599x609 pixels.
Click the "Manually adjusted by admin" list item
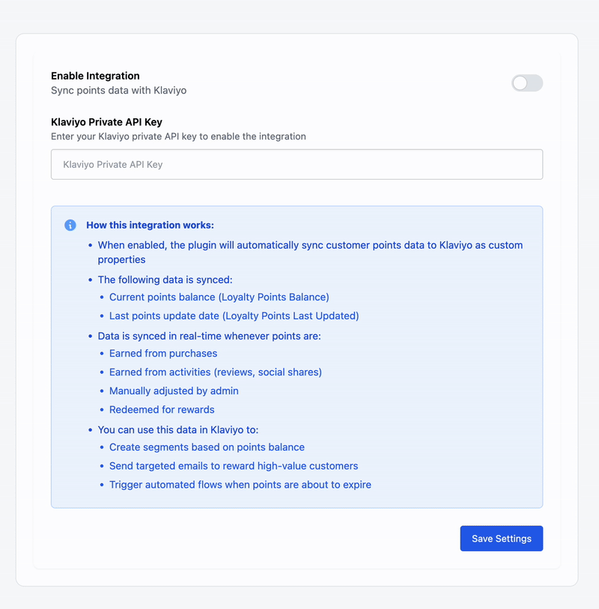pyautogui.click(x=174, y=391)
